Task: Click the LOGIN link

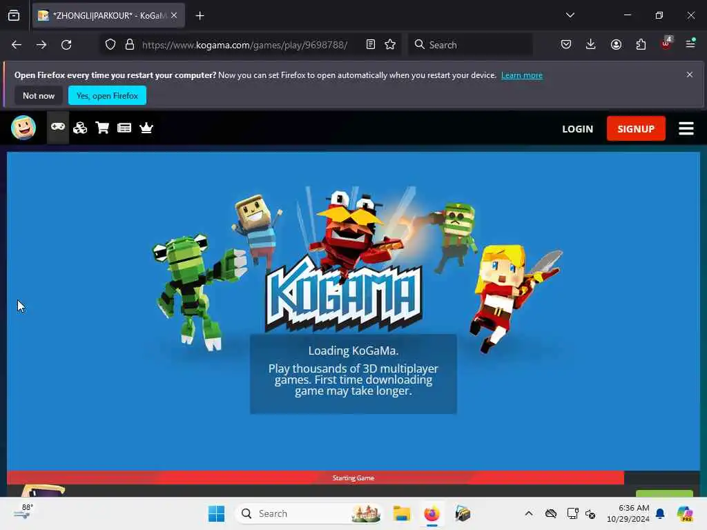Action: point(577,129)
